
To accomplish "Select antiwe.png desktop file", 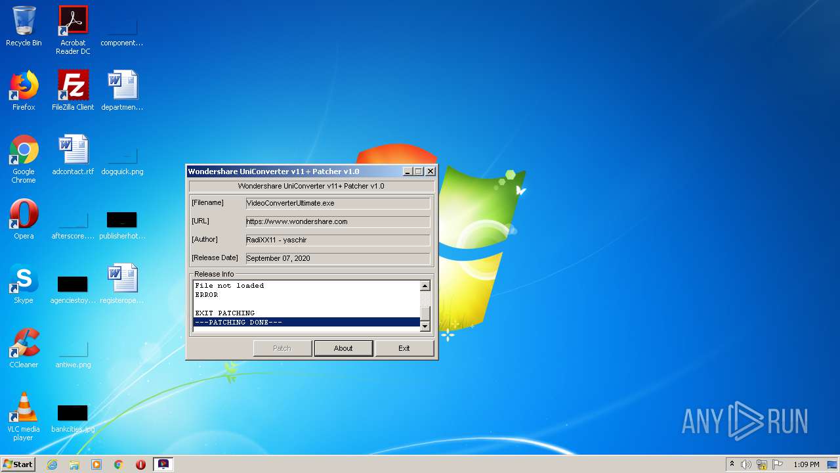I will [x=73, y=352].
